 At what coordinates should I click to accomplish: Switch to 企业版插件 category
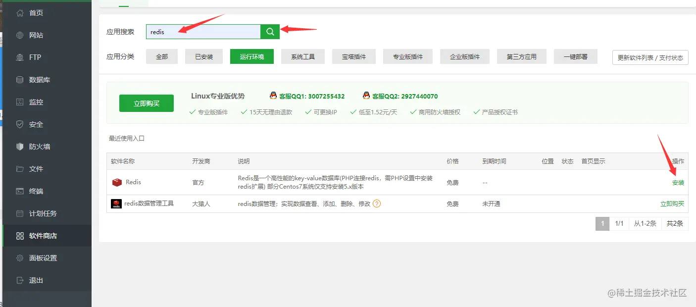pos(465,56)
